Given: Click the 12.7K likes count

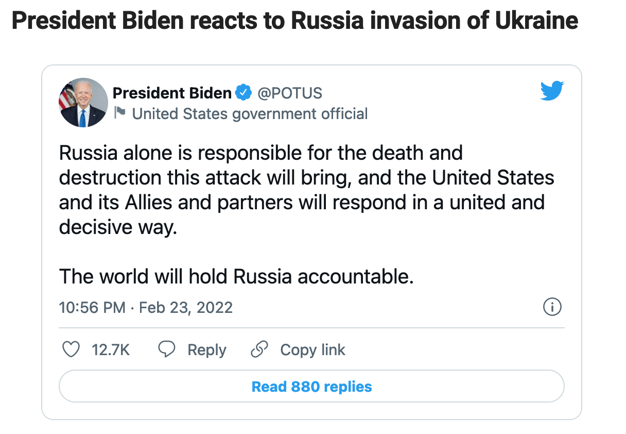Looking at the screenshot, I should (111, 350).
